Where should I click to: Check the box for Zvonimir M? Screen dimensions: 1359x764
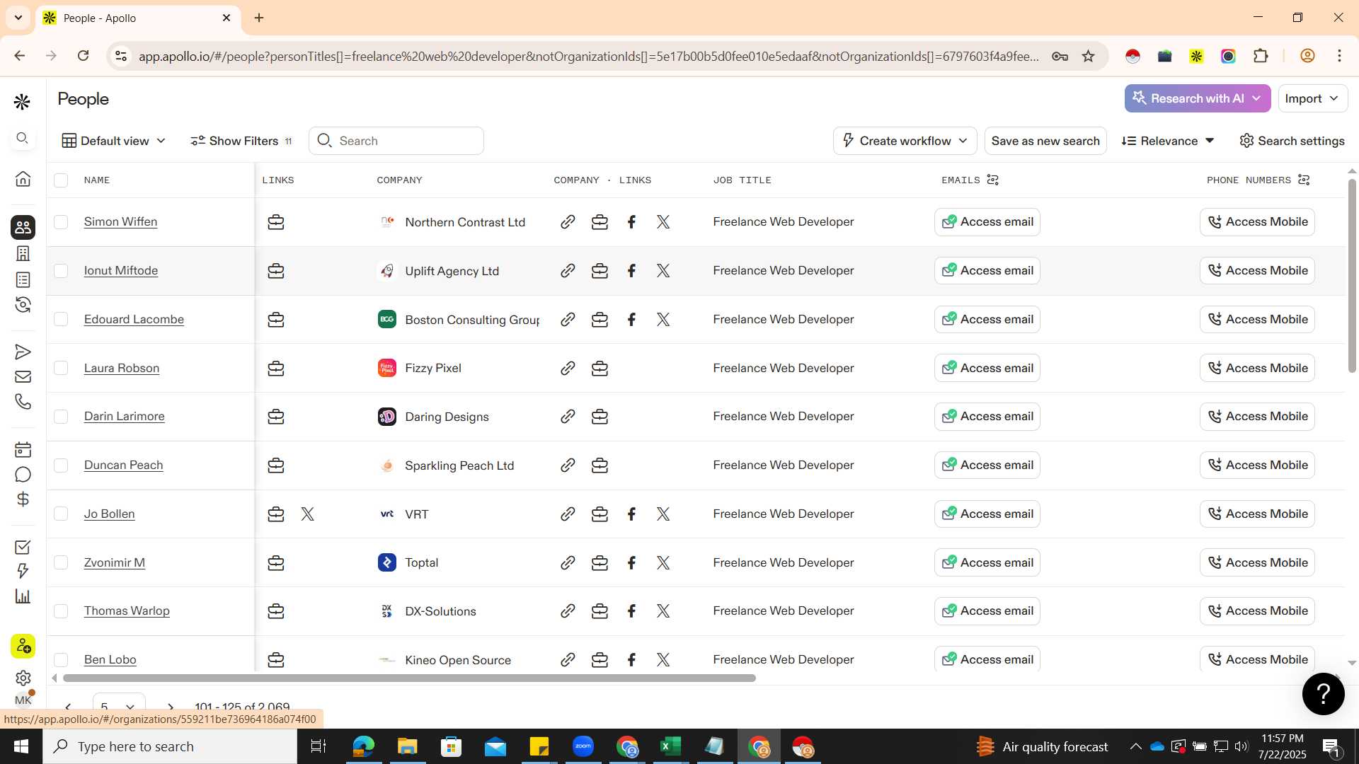[61, 562]
